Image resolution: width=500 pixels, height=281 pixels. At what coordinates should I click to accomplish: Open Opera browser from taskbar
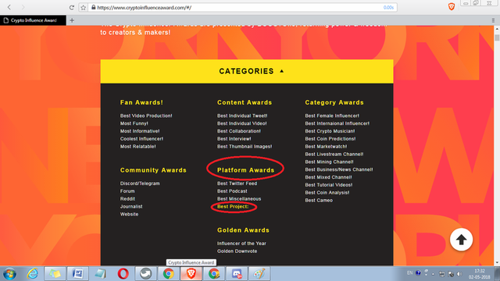(x=123, y=274)
